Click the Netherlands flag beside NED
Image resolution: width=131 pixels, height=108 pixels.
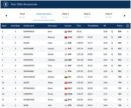[66, 32]
